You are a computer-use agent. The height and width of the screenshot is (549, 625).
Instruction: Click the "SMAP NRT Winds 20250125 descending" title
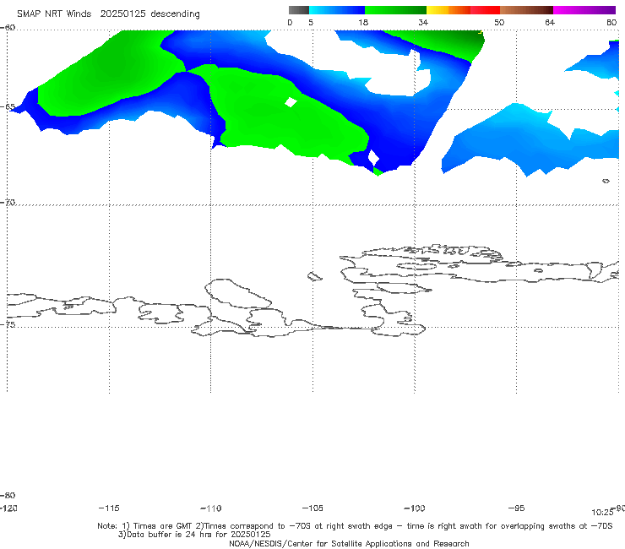point(108,14)
